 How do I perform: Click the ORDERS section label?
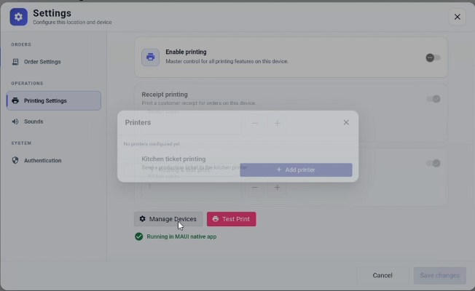tap(21, 44)
